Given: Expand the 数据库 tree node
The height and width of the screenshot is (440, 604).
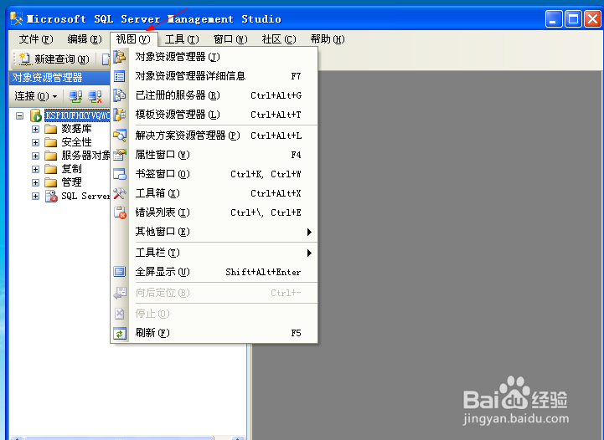Looking at the screenshot, I should 35,129.
